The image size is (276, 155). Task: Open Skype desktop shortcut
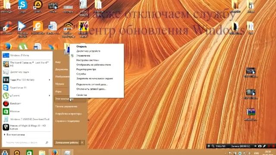[x=23, y=6]
